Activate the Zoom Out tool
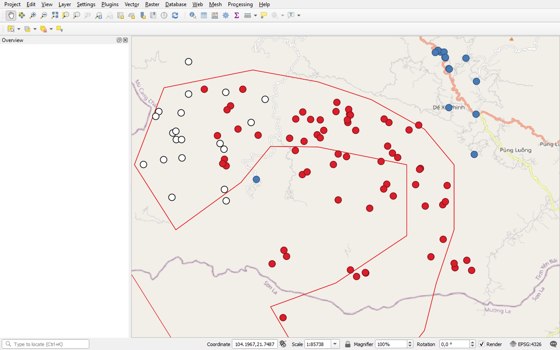Image resolution: width=560 pixels, height=350 pixels. 44,15
